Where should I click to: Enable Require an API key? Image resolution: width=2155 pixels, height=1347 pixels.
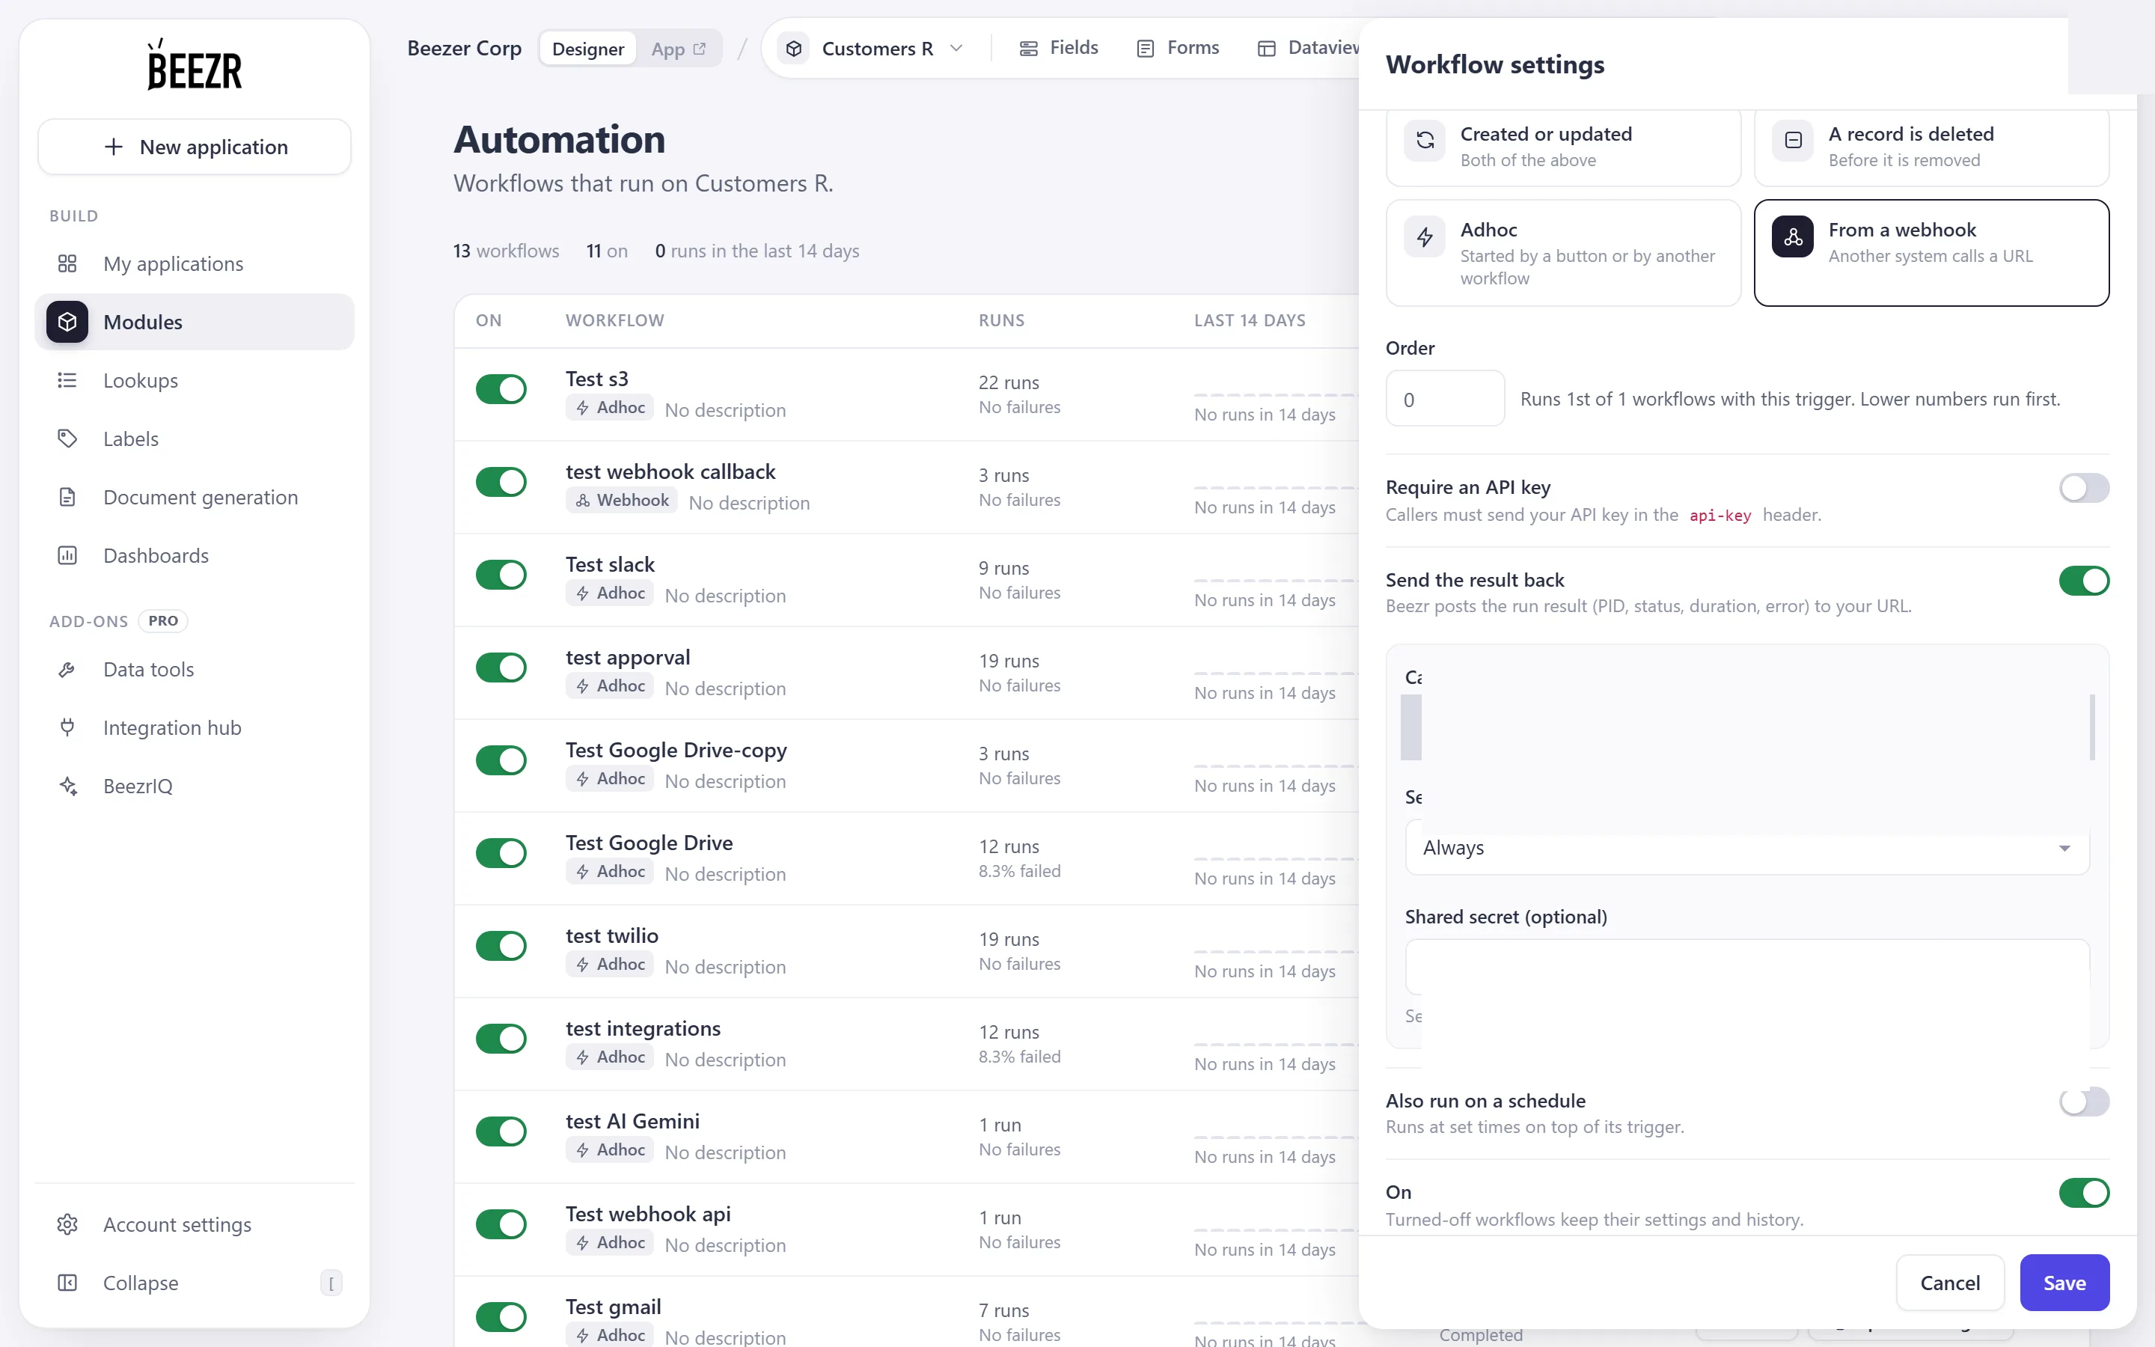click(2084, 488)
